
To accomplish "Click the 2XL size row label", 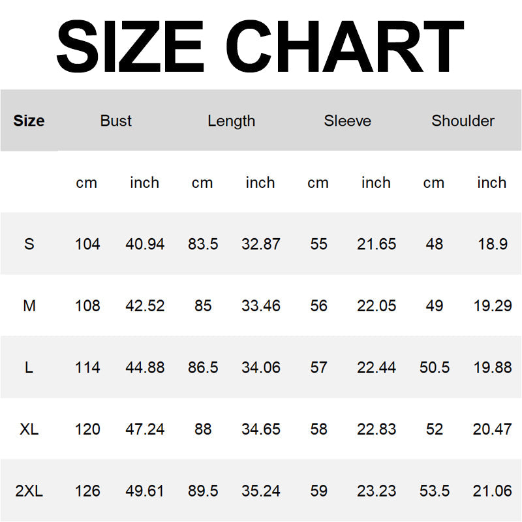I will (x=29, y=491).
